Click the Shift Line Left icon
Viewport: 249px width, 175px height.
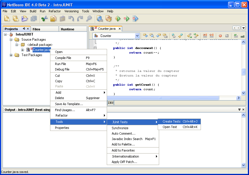(x=205, y=36)
